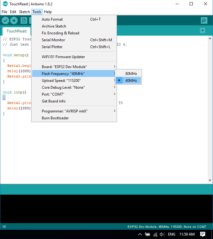Click Get Board Info menu entry
Image resolution: width=213 pixels, height=239 pixels.
coord(74,101)
